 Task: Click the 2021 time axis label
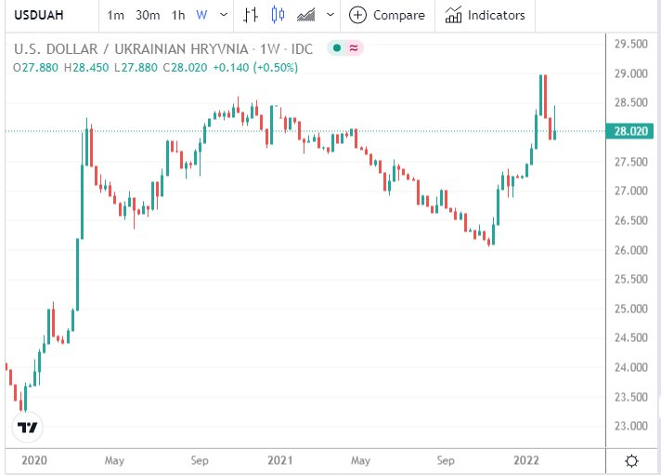tap(280, 460)
